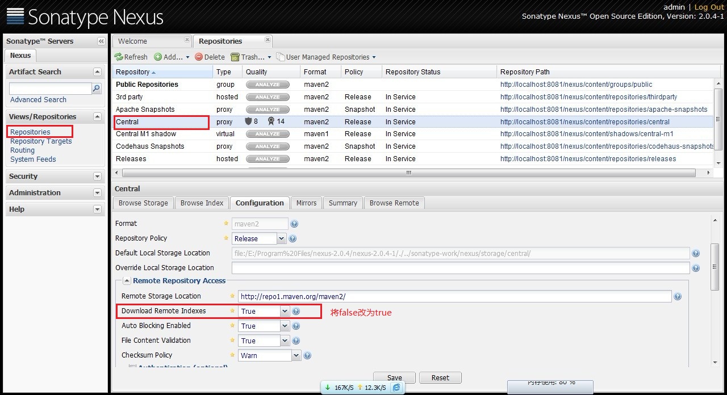Open the Download Remote Indexes dropdown
Viewport: 727px width, 395px height.
pos(285,312)
